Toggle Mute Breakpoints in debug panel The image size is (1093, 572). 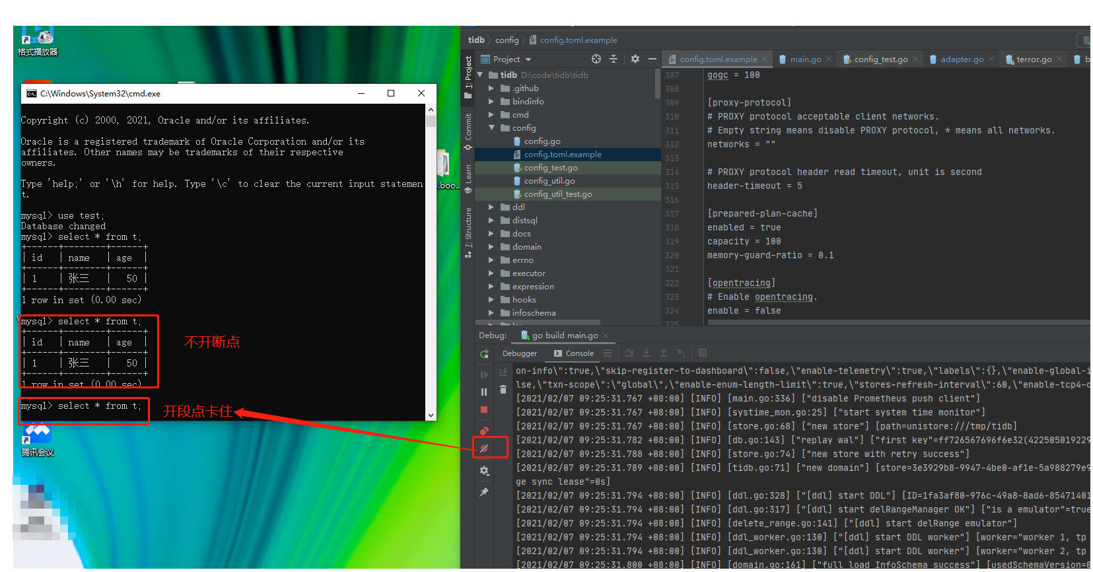coord(484,448)
